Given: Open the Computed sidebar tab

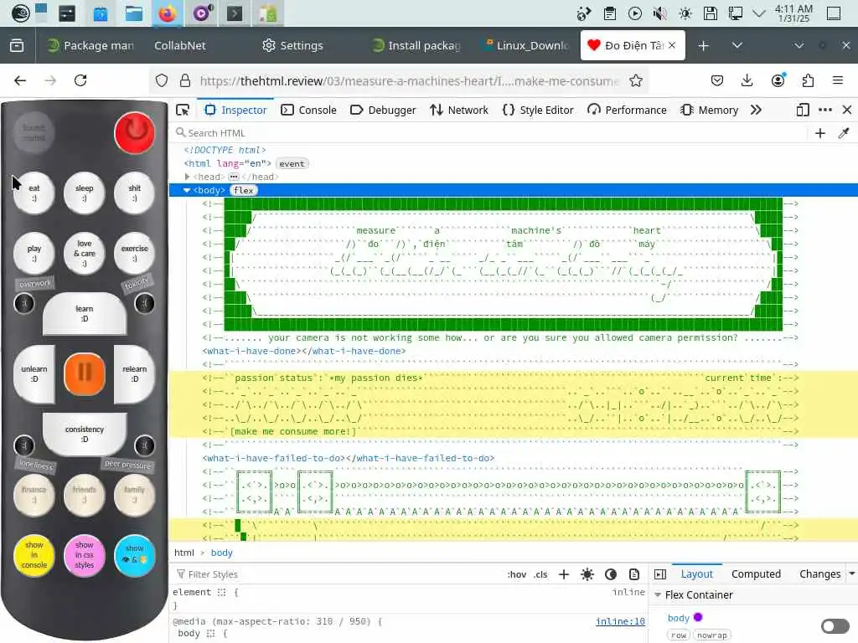Looking at the screenshot, I should click(756, 574).
